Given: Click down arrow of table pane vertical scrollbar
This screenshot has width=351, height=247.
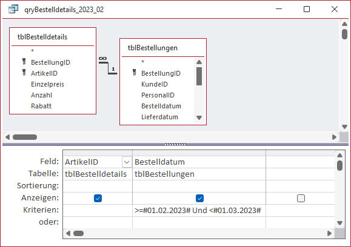Looking at the screenshot, I should pyautogui.click(x=344, y=127).
